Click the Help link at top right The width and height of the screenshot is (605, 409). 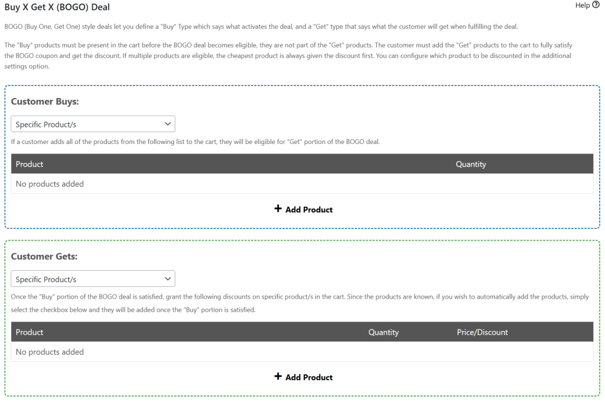(x=581, y=5)
